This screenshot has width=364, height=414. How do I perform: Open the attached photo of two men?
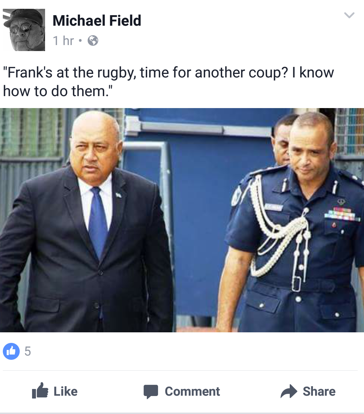182,220
